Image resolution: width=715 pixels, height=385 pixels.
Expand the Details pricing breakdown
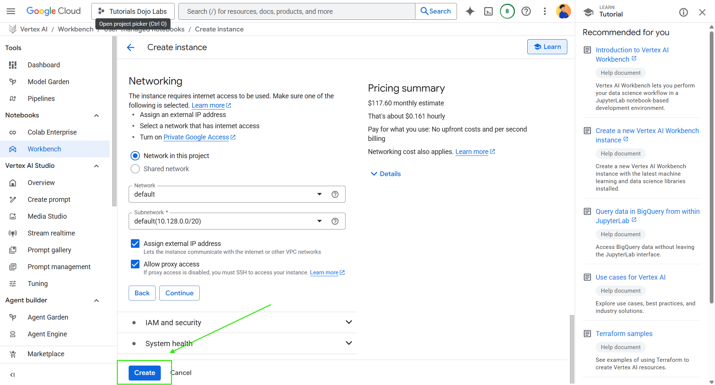coord(386,174)
